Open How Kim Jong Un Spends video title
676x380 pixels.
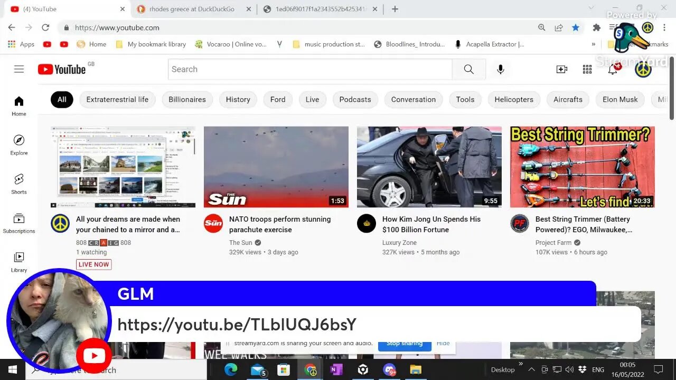point(431,224)
